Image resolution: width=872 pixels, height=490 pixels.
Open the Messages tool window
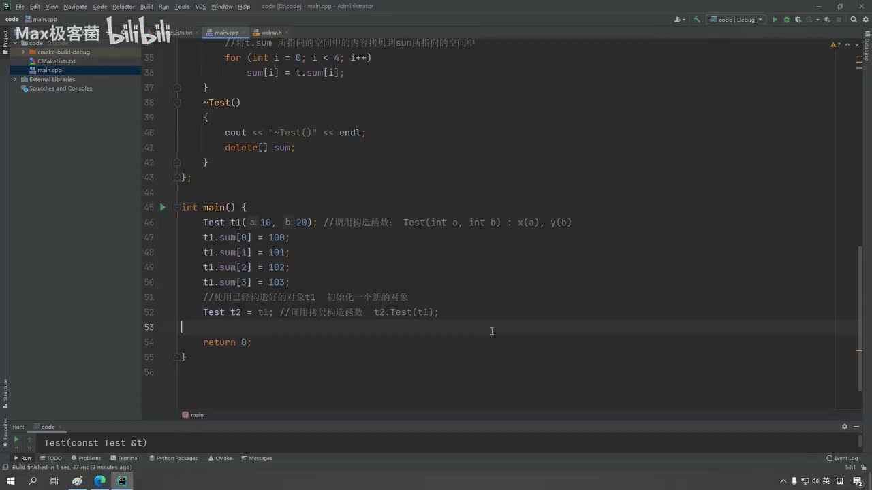(x=256, y=458)
